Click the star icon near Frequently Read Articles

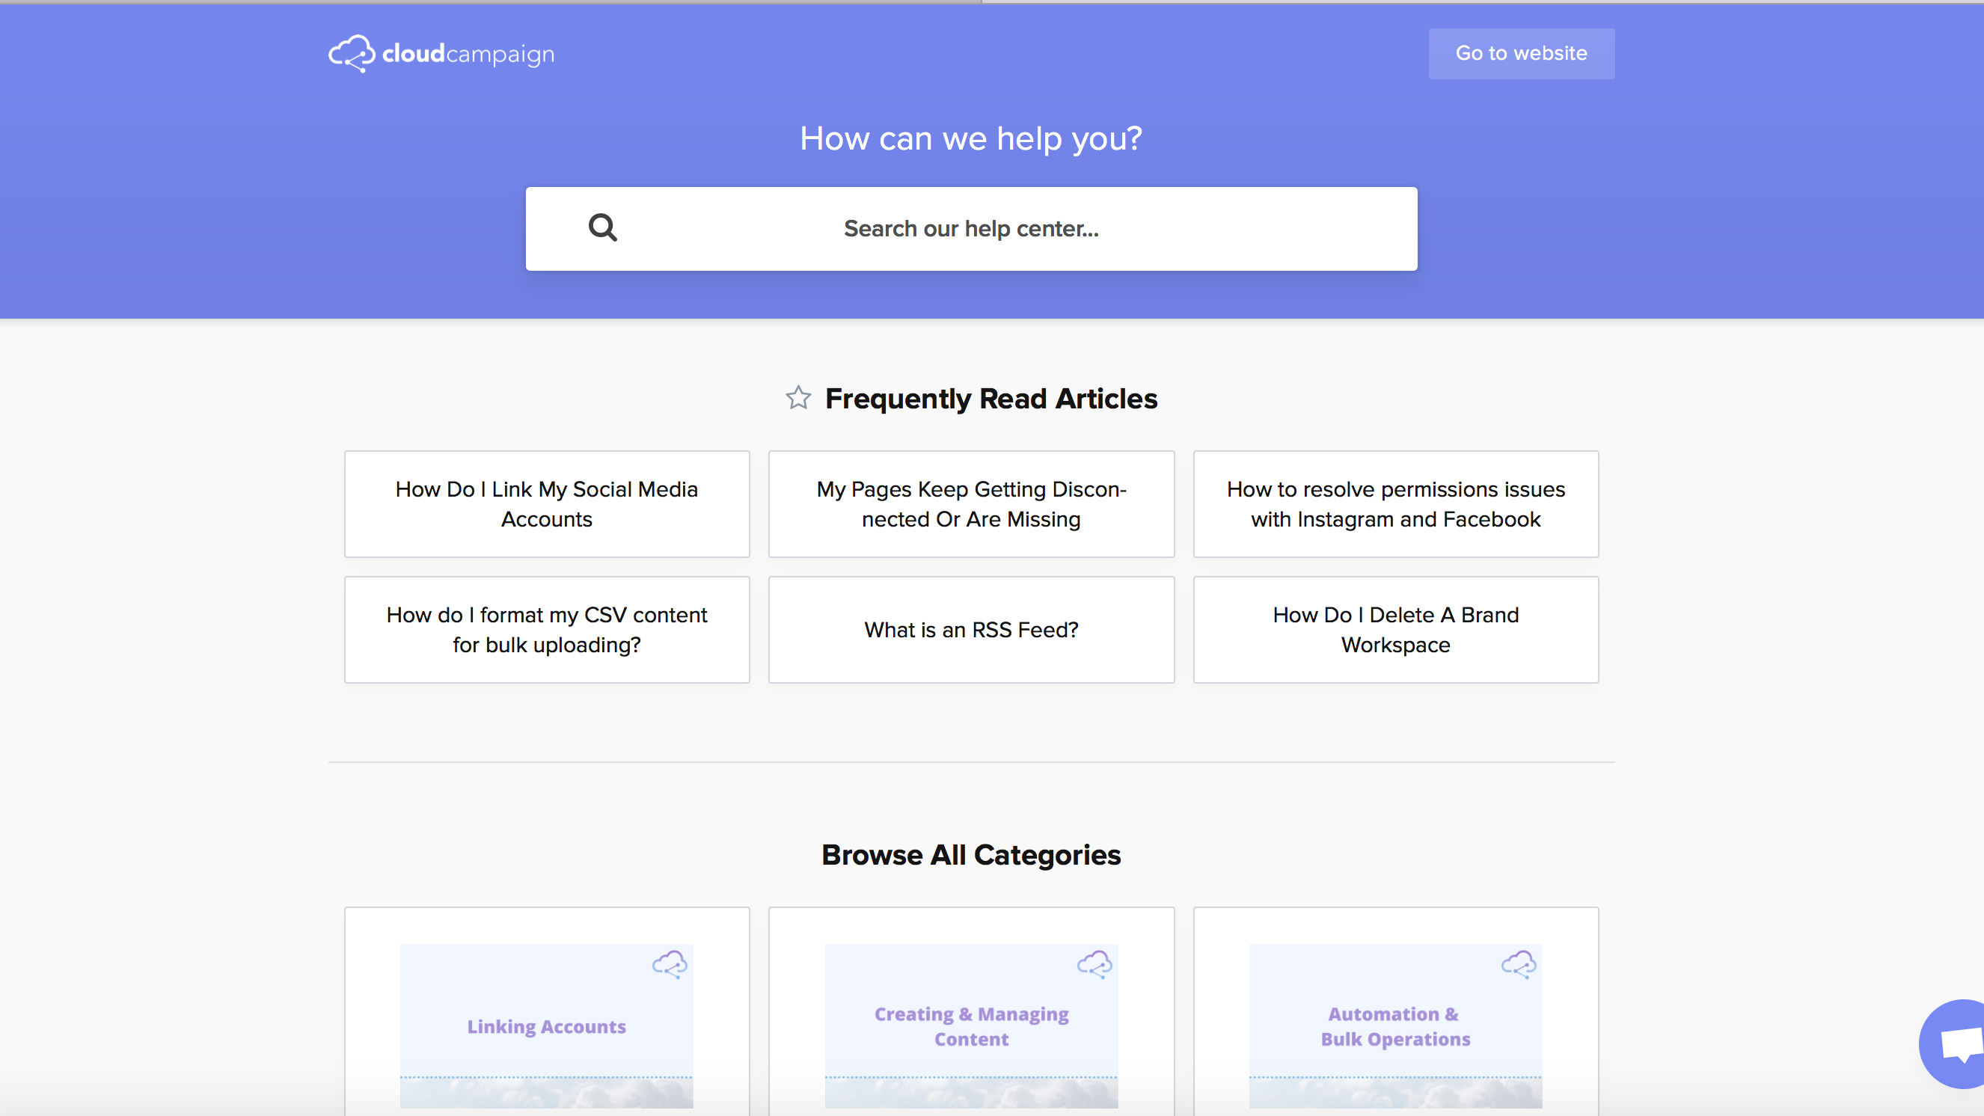click(x=798, y=398)
